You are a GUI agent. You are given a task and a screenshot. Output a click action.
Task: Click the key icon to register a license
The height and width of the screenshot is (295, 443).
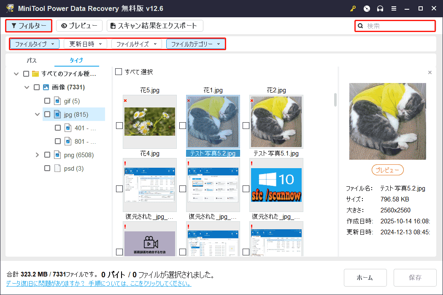[x=353, y=8]
